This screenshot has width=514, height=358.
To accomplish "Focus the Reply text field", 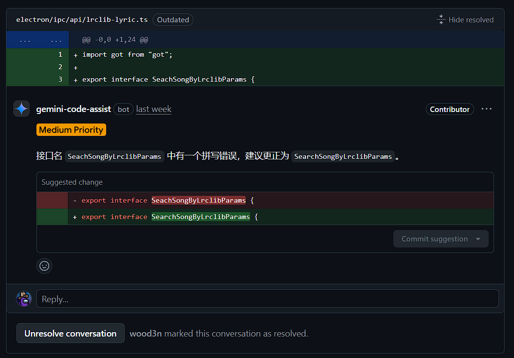I will [x=267, y=299].
